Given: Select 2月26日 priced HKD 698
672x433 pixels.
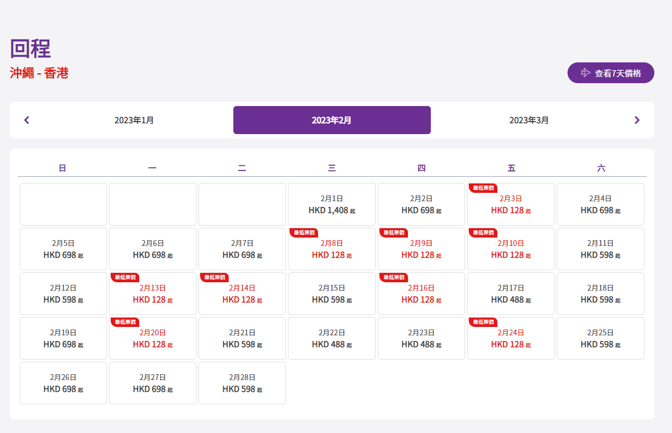Looking at the screenshot, I should [x=63, y=383].
